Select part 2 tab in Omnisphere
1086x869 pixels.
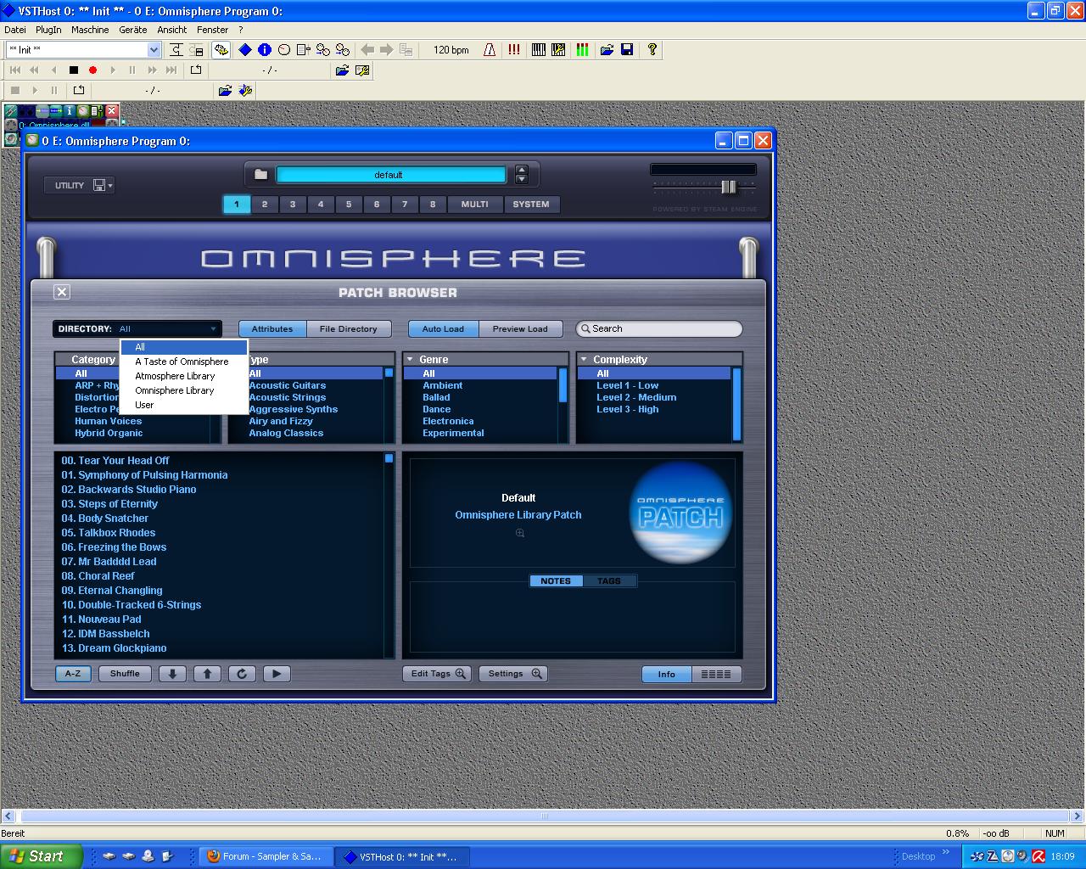pyautogui.click(x=265, y=205)
